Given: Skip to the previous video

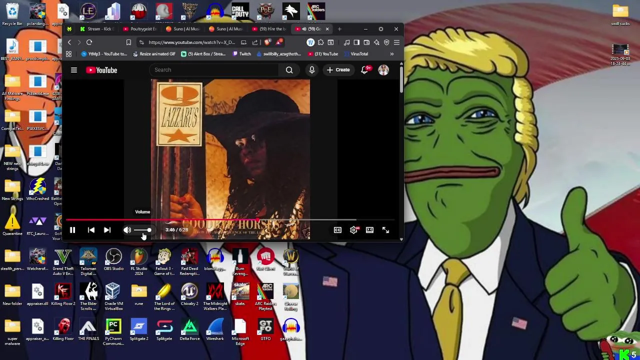Looking at the screenshot, I should pyautogui.click(x=91, y=230).
